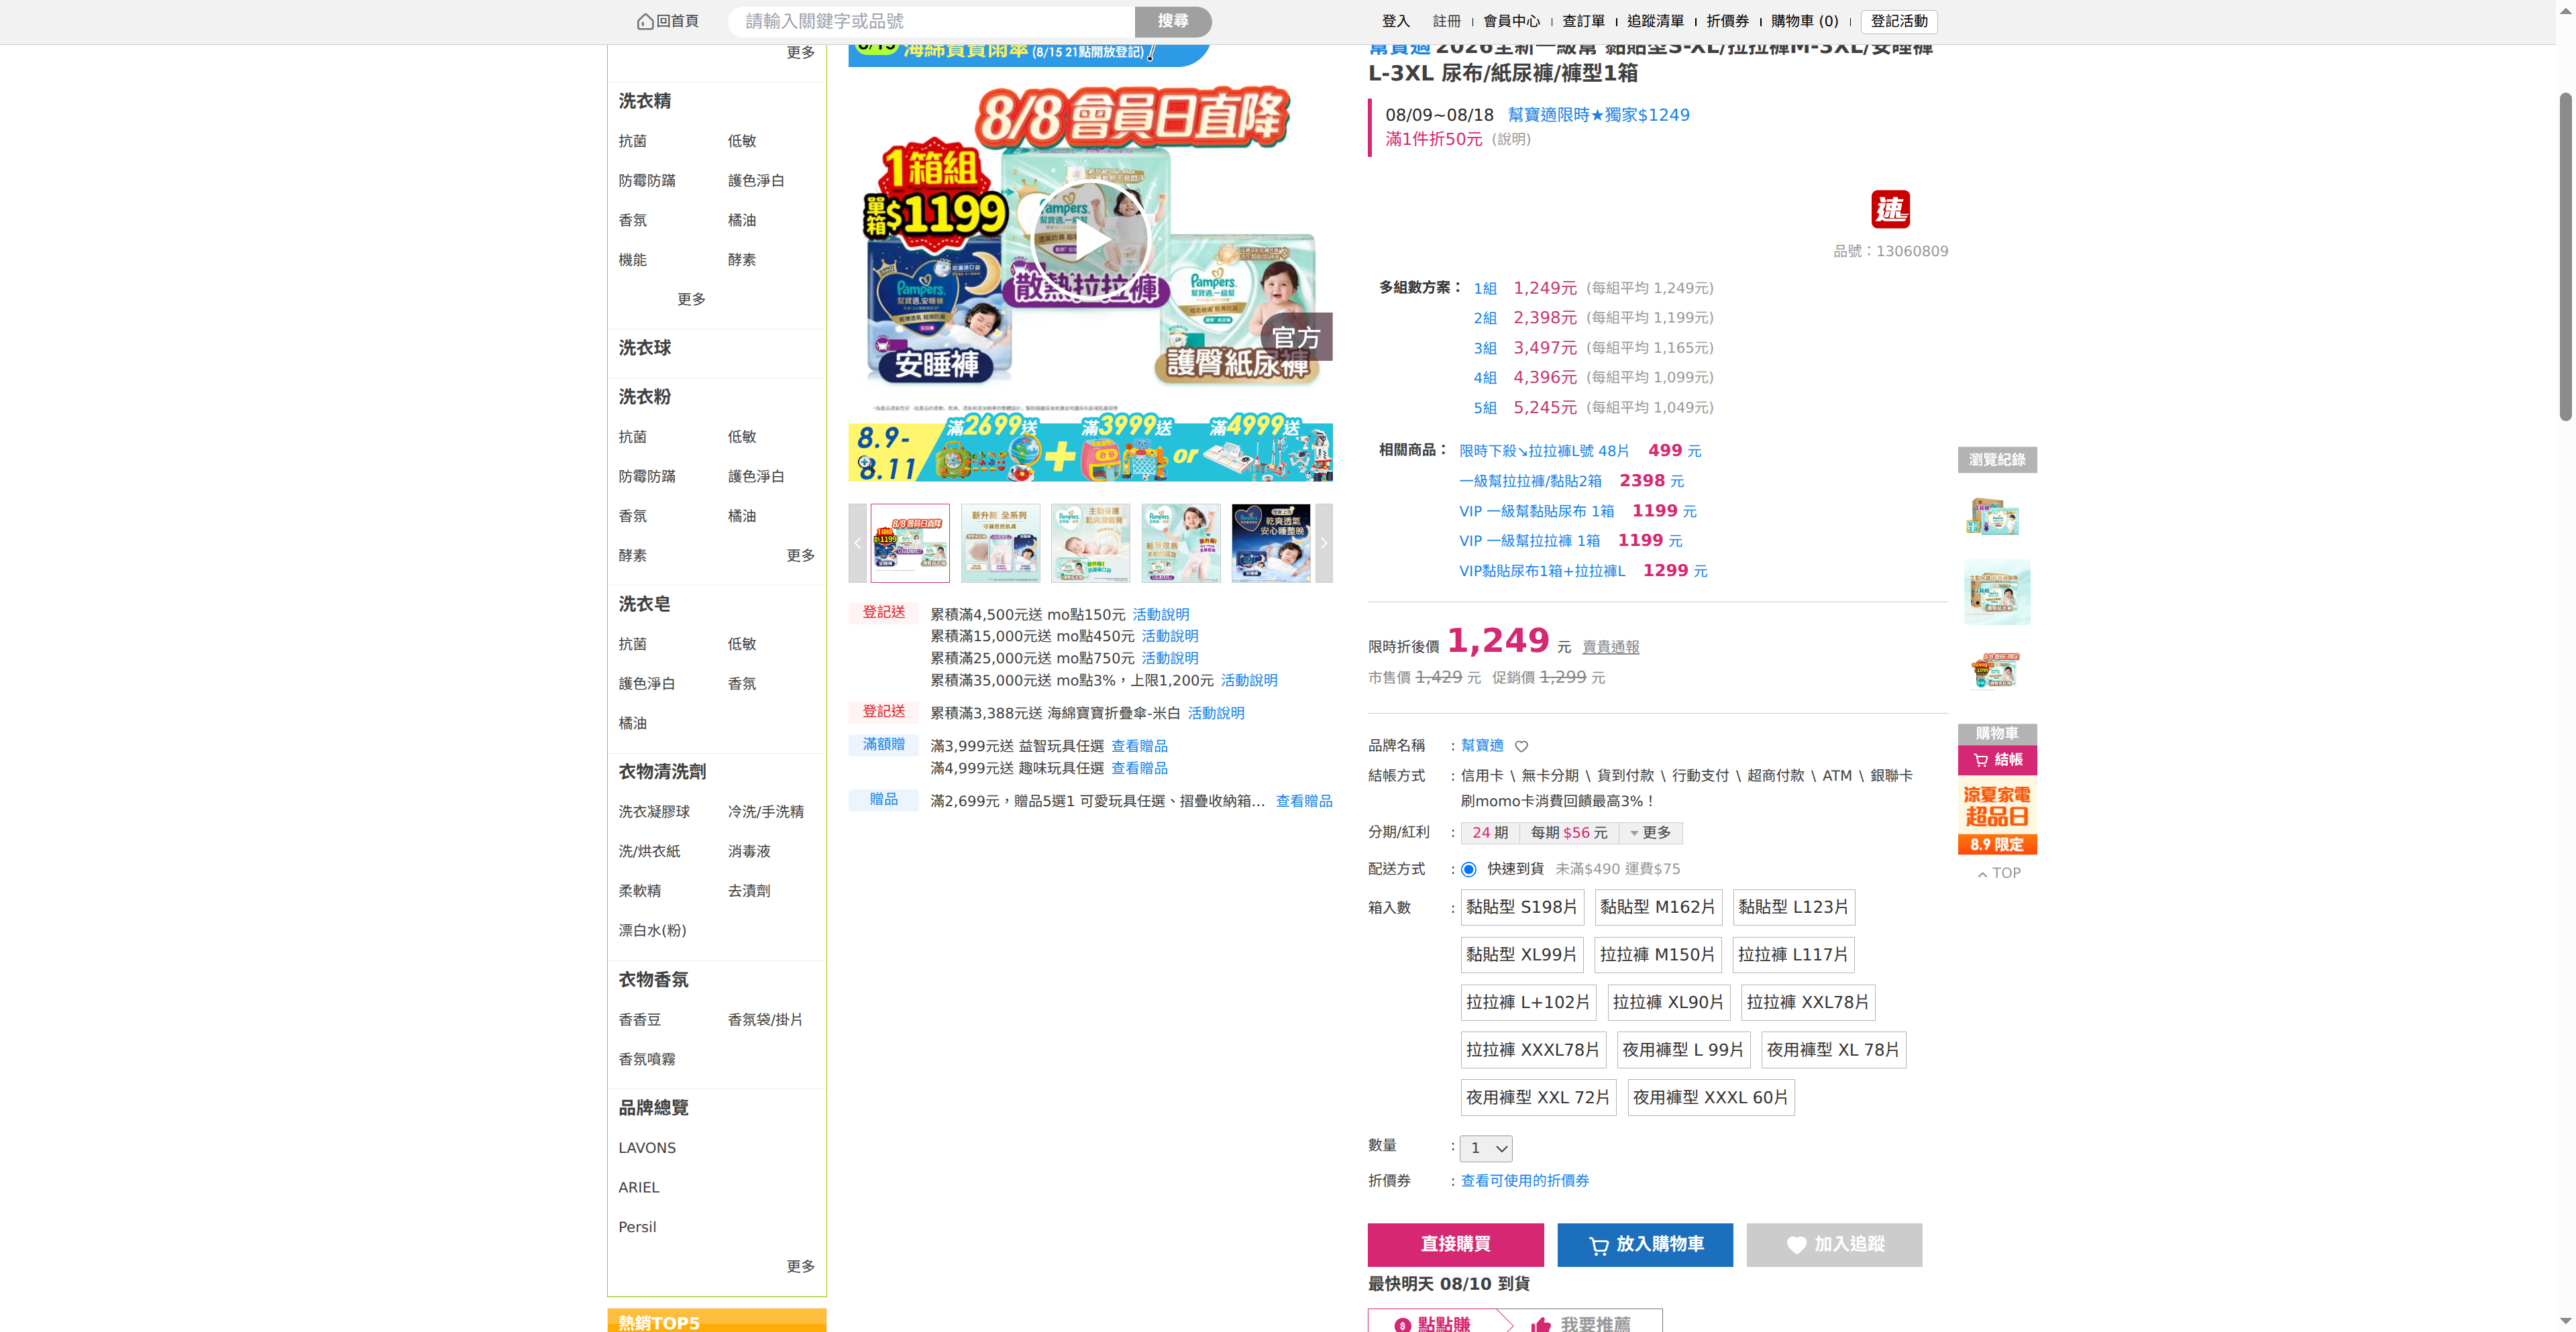Expand 更多 under 洗衣粉 category
This screenshot has width=2576, height=1332.
[x=800, y=555]
